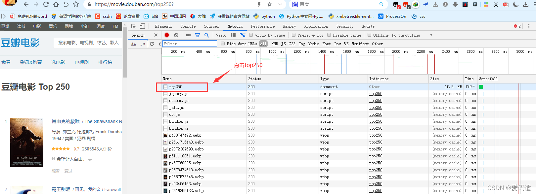Click the search magnifier in Baidu box
The width and height of the screenshot is (536, 194).
(x=381, y=4)
